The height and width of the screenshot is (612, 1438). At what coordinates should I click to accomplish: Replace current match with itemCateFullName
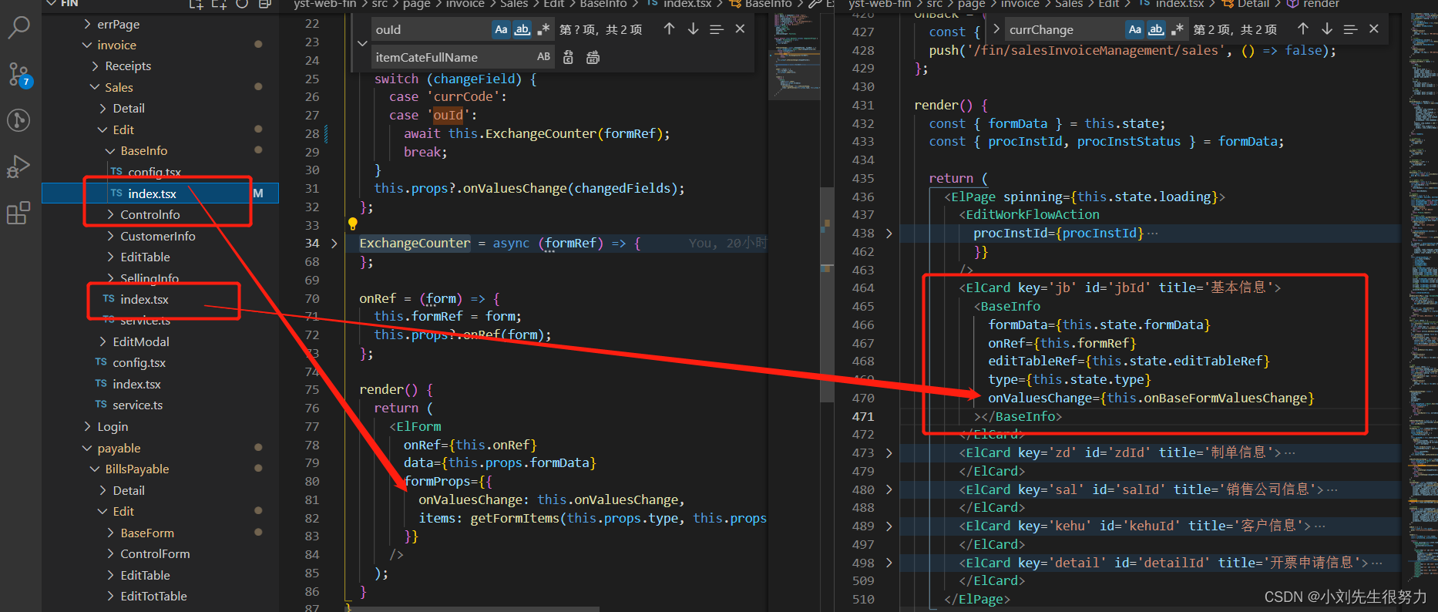click(568, 57)
